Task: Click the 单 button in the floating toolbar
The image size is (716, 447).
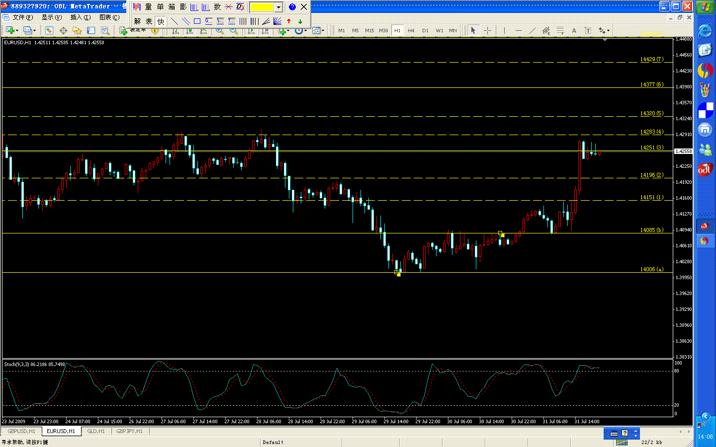Action: 160,7
